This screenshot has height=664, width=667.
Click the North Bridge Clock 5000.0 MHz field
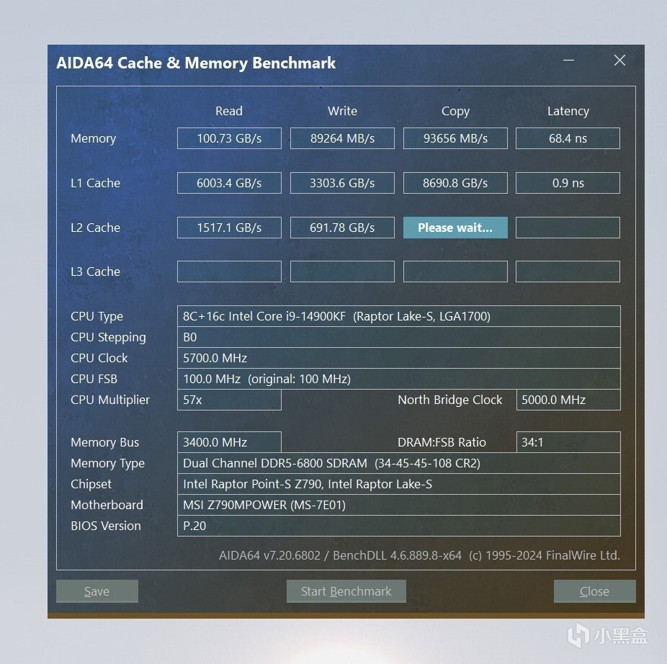tap(568, 400)
